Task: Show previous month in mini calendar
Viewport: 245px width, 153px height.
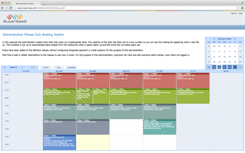Action: (214, 39)
